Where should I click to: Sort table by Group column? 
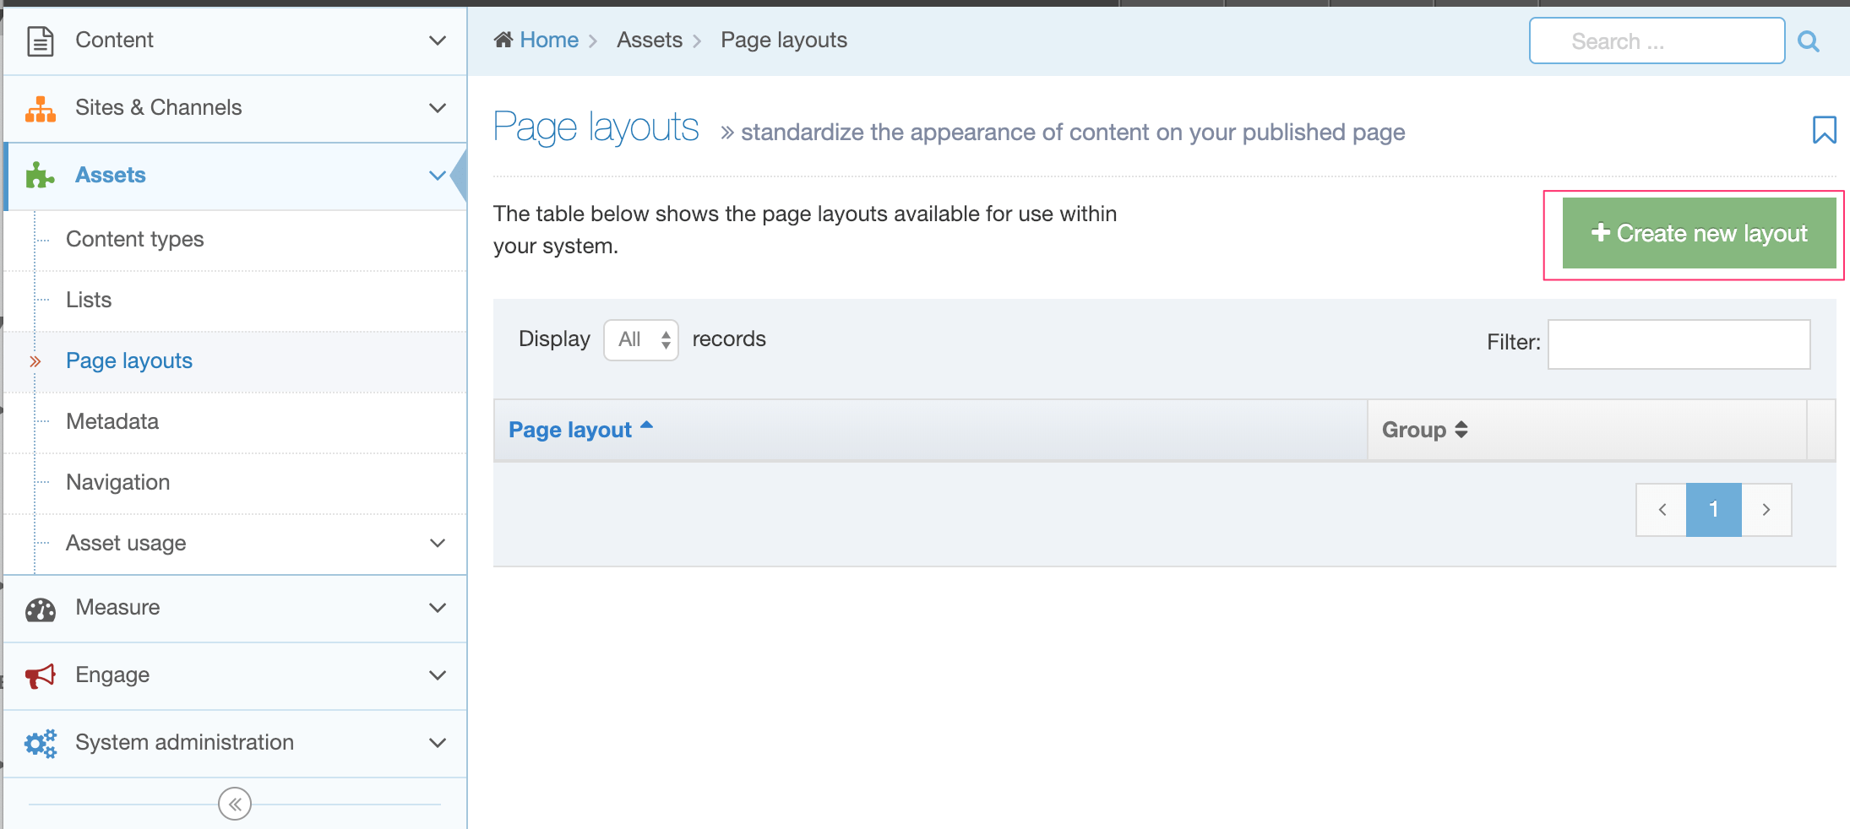(1424, 430)
